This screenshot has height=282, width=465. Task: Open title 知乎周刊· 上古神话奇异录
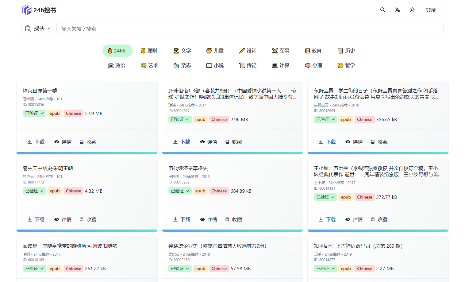(x=358, y=246)
